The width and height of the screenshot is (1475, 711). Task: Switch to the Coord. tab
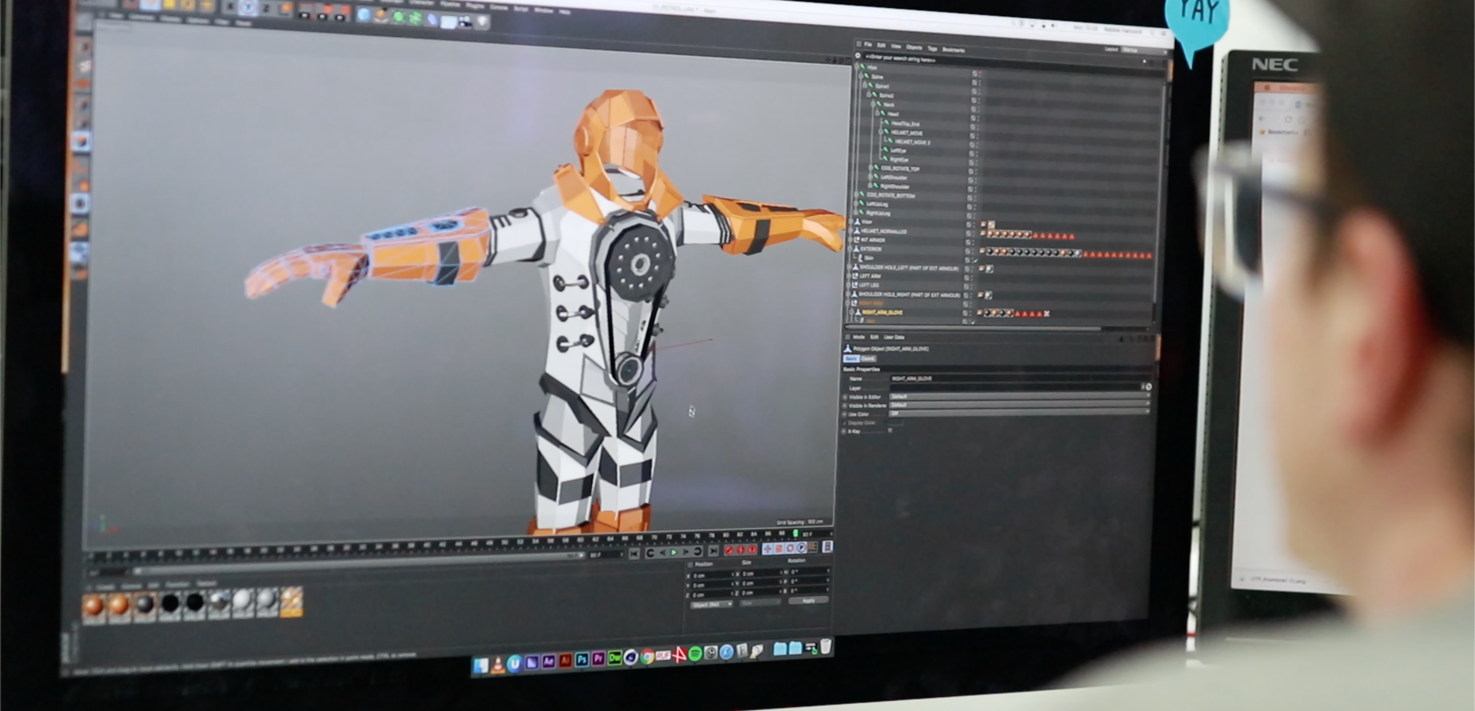point(868,359)
